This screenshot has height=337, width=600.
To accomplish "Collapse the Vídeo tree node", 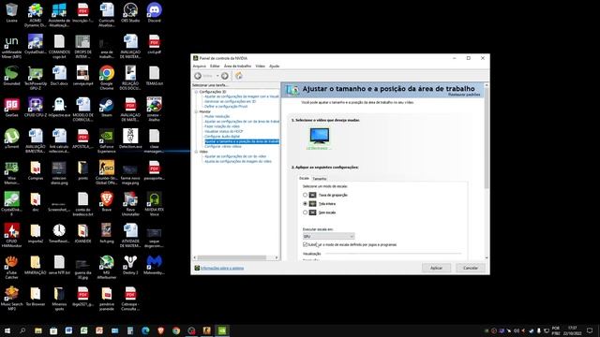I will [196, 152].
